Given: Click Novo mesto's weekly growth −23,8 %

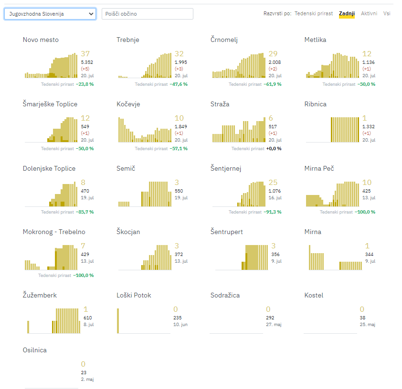Looking at the screenshot, I should [x=85, y=84].
